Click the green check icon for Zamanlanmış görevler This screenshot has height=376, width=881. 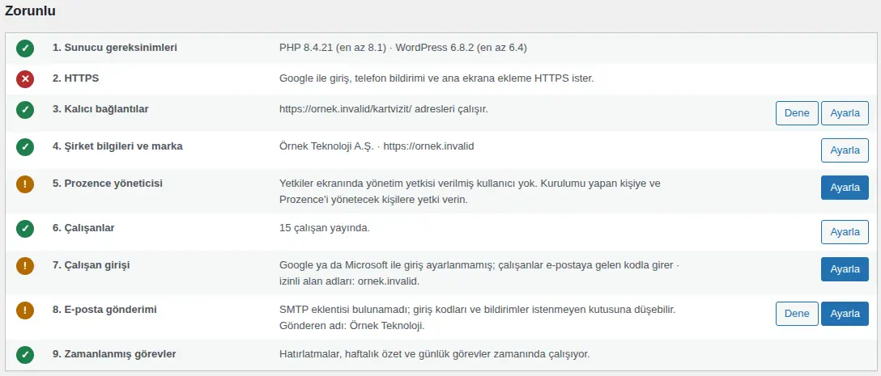(25, 355)
